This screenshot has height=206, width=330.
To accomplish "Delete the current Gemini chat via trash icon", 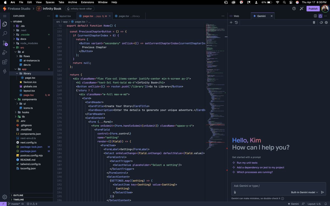I will [x=314, y=22].
